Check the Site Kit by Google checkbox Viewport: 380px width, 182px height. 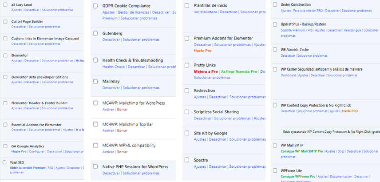click(187, 133)
